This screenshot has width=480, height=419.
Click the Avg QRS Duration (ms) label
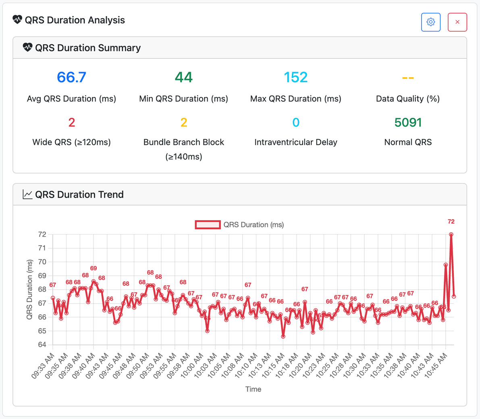point(72,99)
